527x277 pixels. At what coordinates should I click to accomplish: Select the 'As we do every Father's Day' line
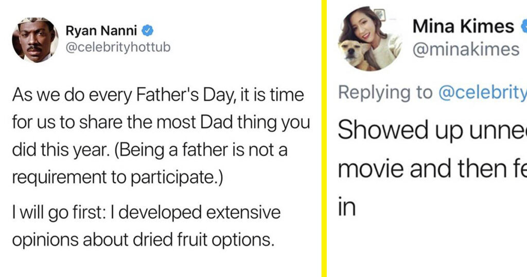coord(158,95)
